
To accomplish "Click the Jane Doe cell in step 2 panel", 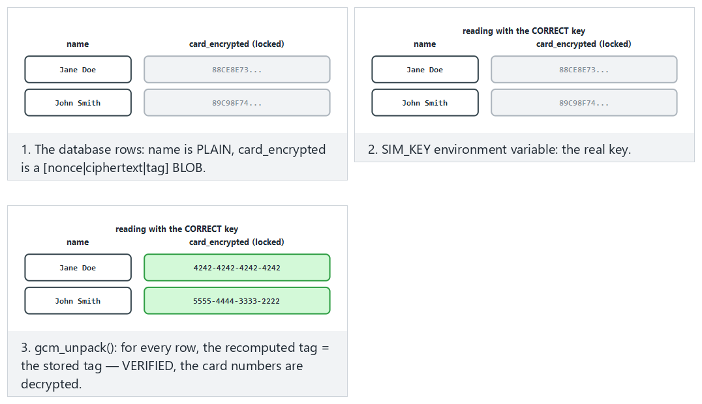I will 425,69.
